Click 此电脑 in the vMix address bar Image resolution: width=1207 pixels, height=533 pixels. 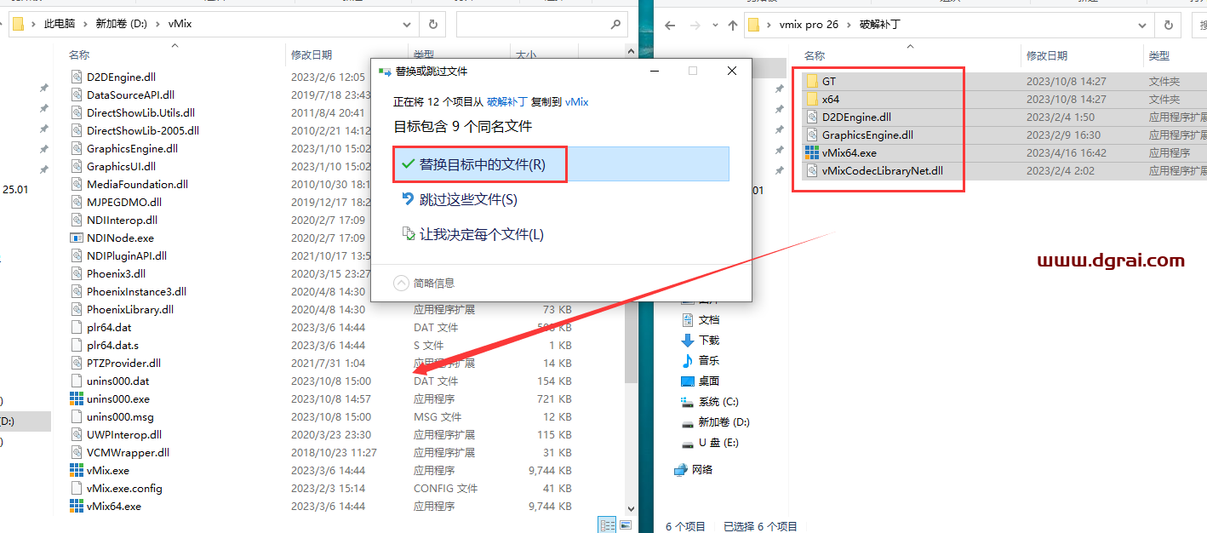[61, 24]
